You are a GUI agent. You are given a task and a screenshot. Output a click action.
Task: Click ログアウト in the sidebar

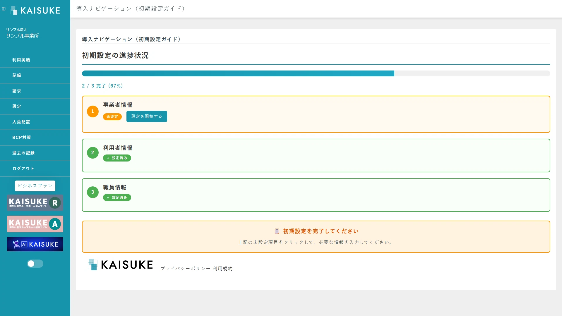[x=35, y=169]
